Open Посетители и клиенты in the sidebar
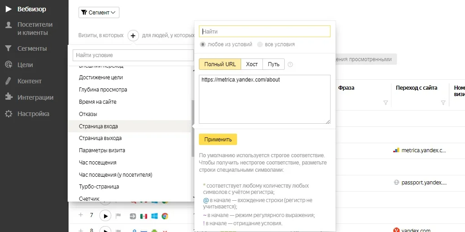The image size is (465, 232). pos(35,29)
